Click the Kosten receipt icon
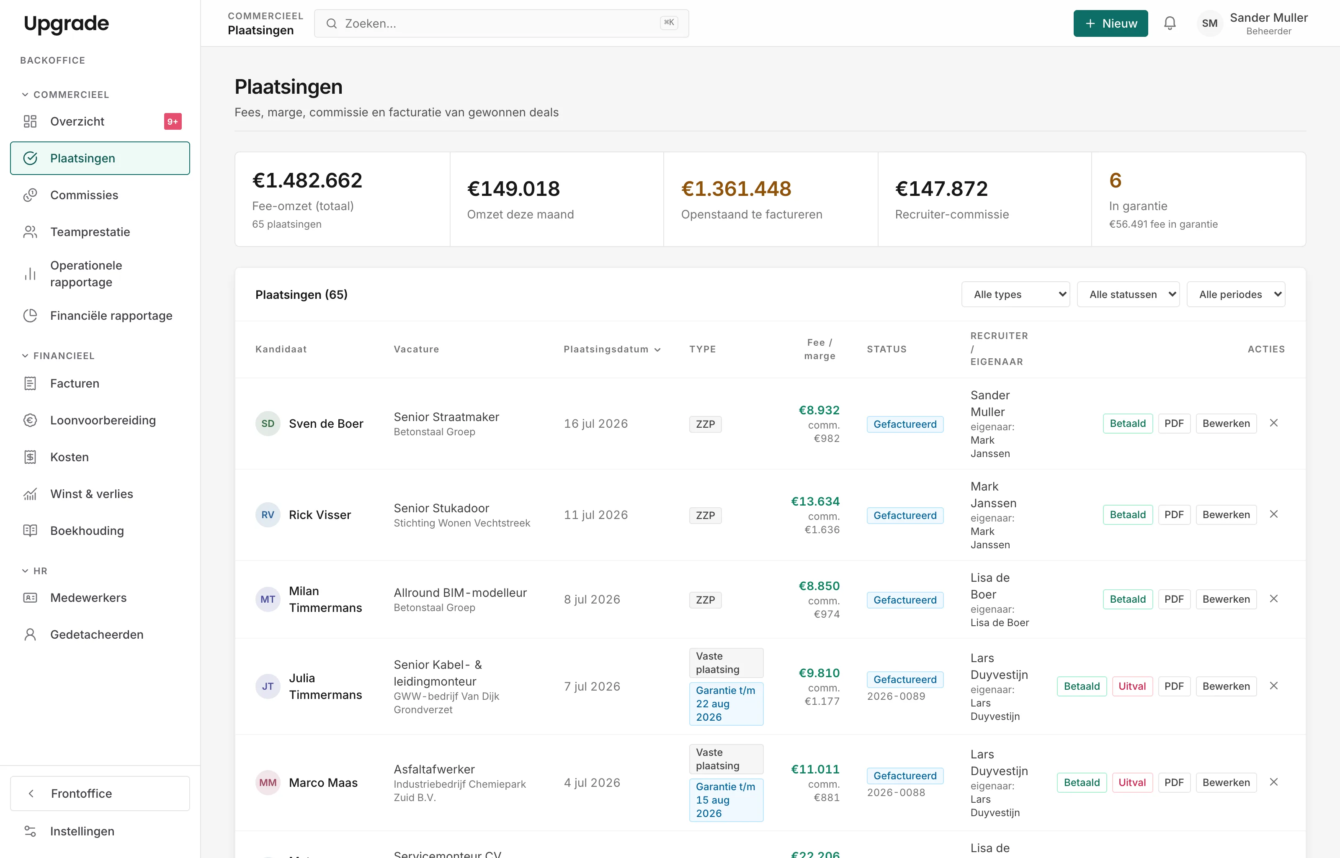1340x858 pixels. [30, 457]
